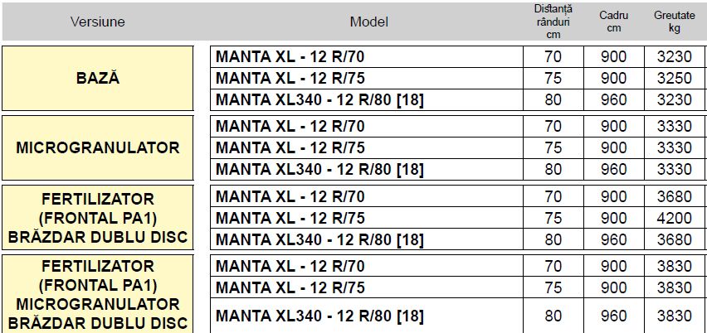
Task: Click the Model column header
Action: click(368, 22)
